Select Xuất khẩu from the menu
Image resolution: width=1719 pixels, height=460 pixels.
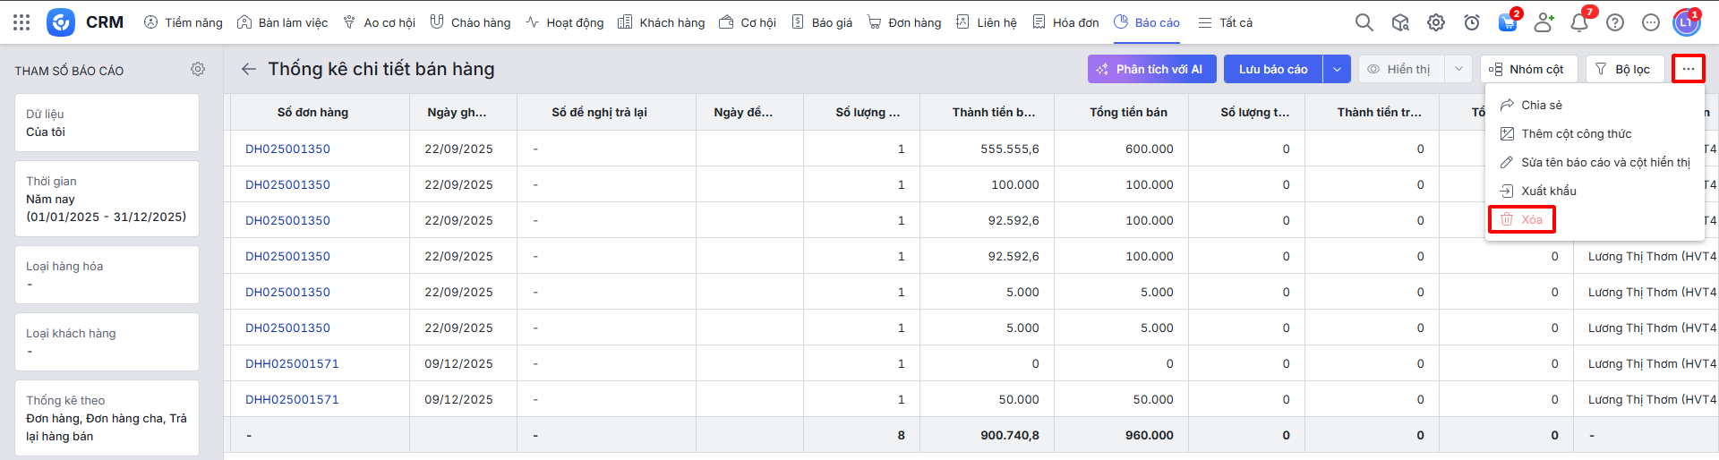pos(1548,191)
